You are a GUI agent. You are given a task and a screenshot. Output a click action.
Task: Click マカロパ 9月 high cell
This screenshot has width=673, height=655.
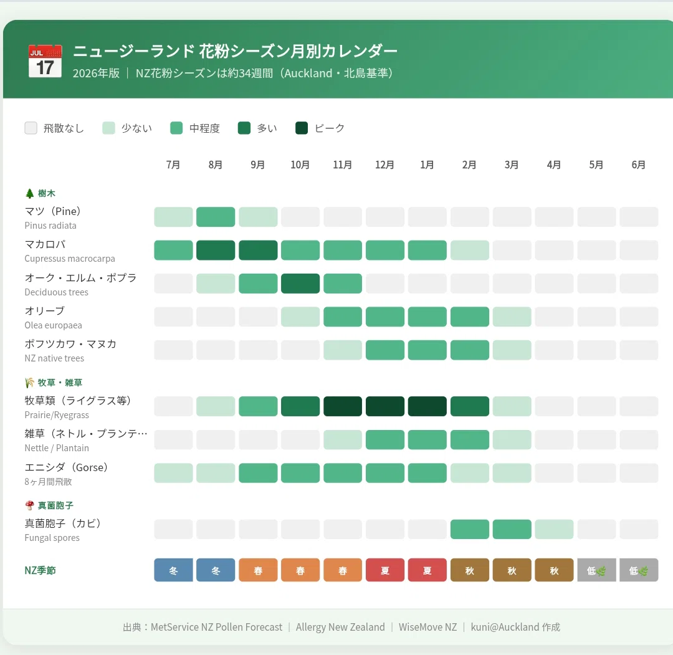coord(258,251)
